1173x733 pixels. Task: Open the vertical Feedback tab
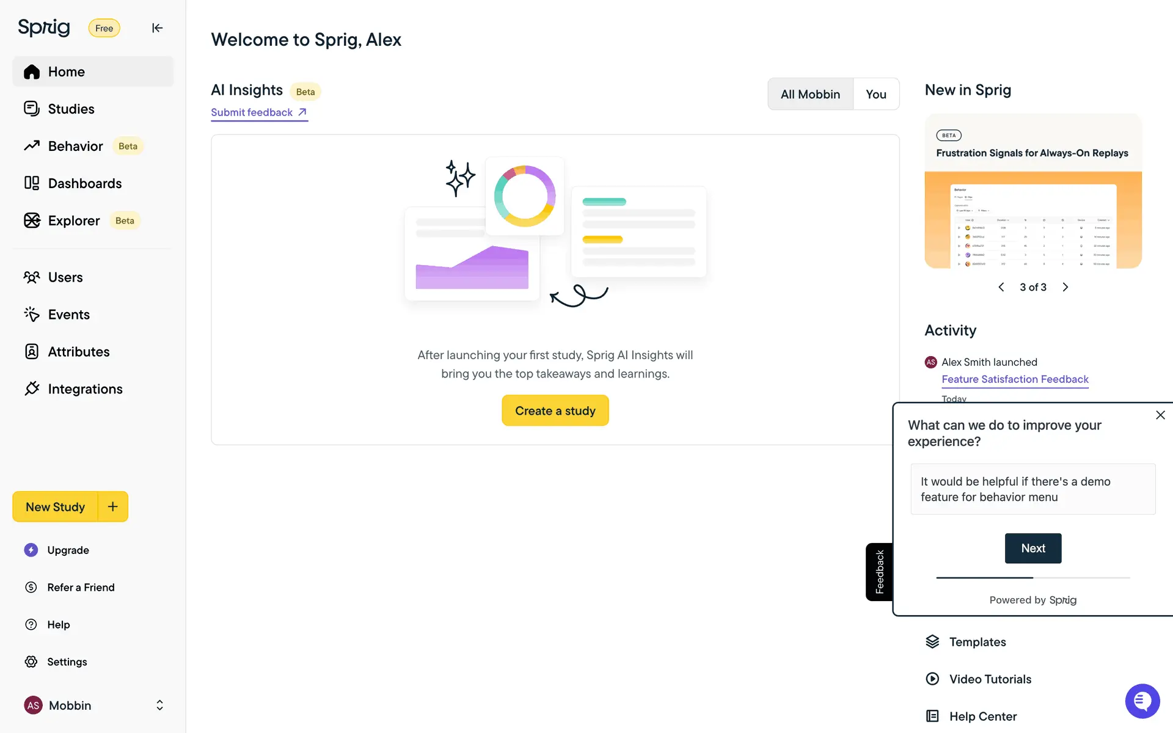tap(879, 572)
